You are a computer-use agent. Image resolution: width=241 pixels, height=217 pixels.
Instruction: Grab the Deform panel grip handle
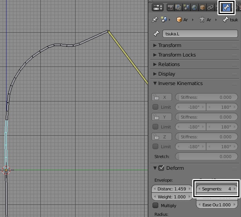(235, 169)
